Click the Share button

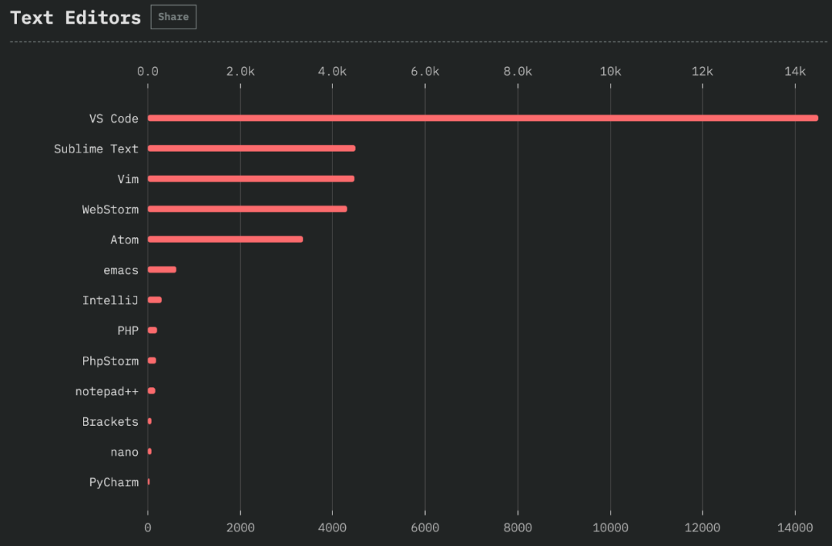coord(173,17)
